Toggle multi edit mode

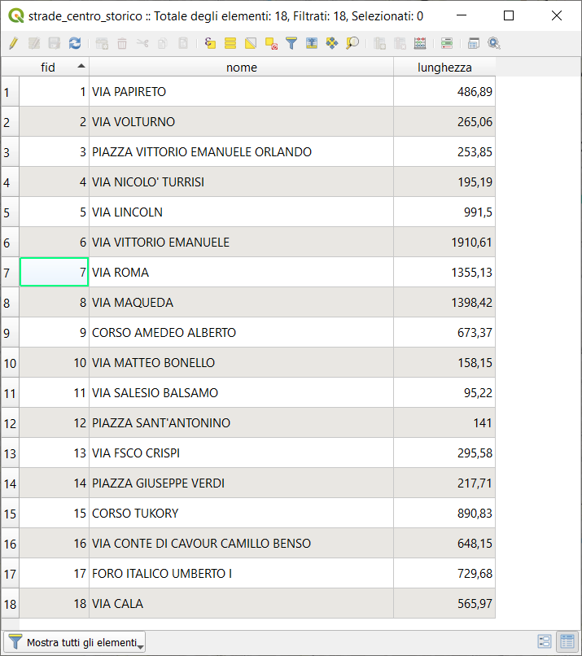click(x=34, y=43)
